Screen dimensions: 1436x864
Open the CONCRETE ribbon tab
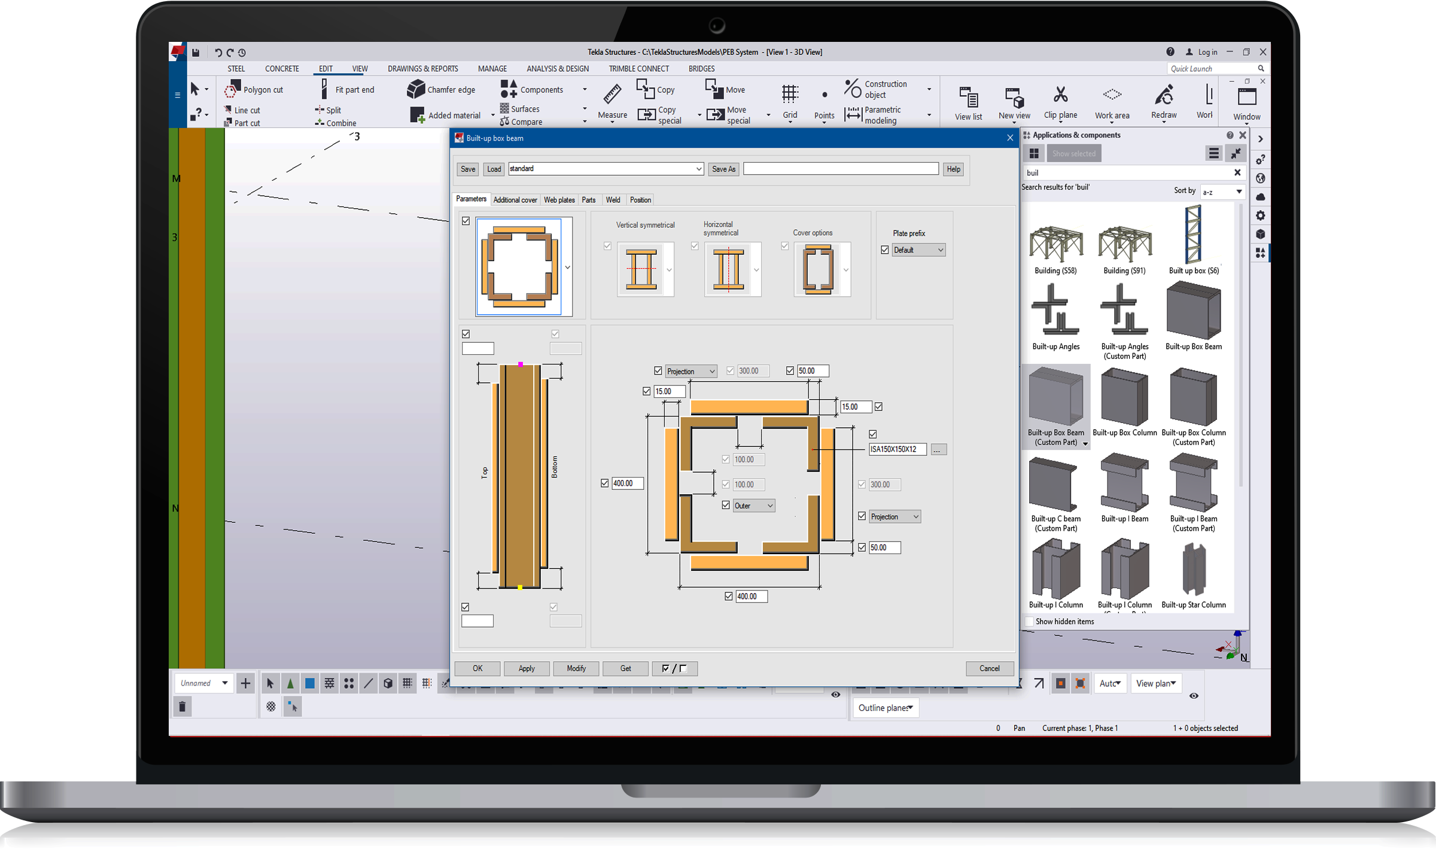282,69
